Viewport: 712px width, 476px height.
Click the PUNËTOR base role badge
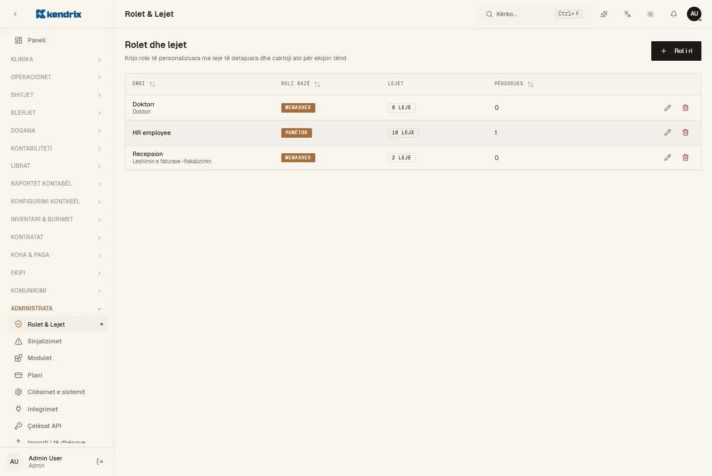(x=296, y=133)
